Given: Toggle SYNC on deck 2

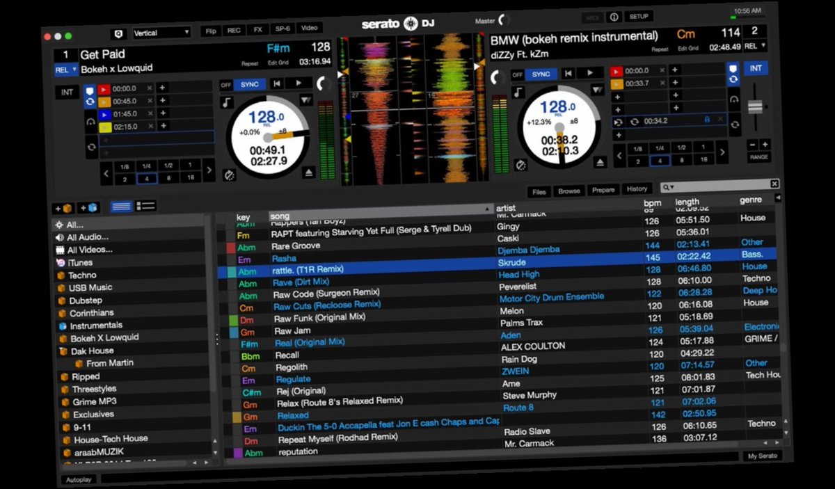Looking at the screenshot, I should [x=541, y=74].
